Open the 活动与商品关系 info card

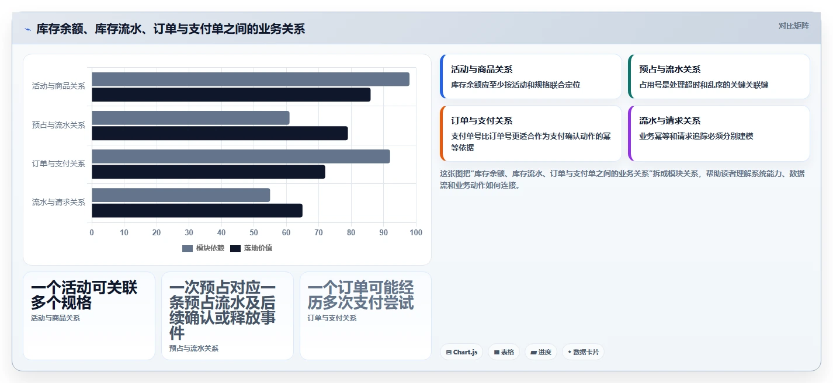531,76
